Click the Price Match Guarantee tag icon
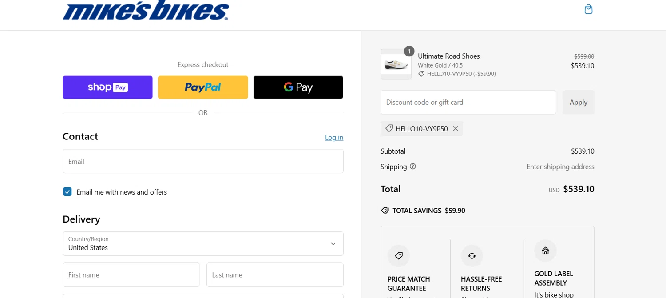The image size is (666, 298). click(399, 256)
